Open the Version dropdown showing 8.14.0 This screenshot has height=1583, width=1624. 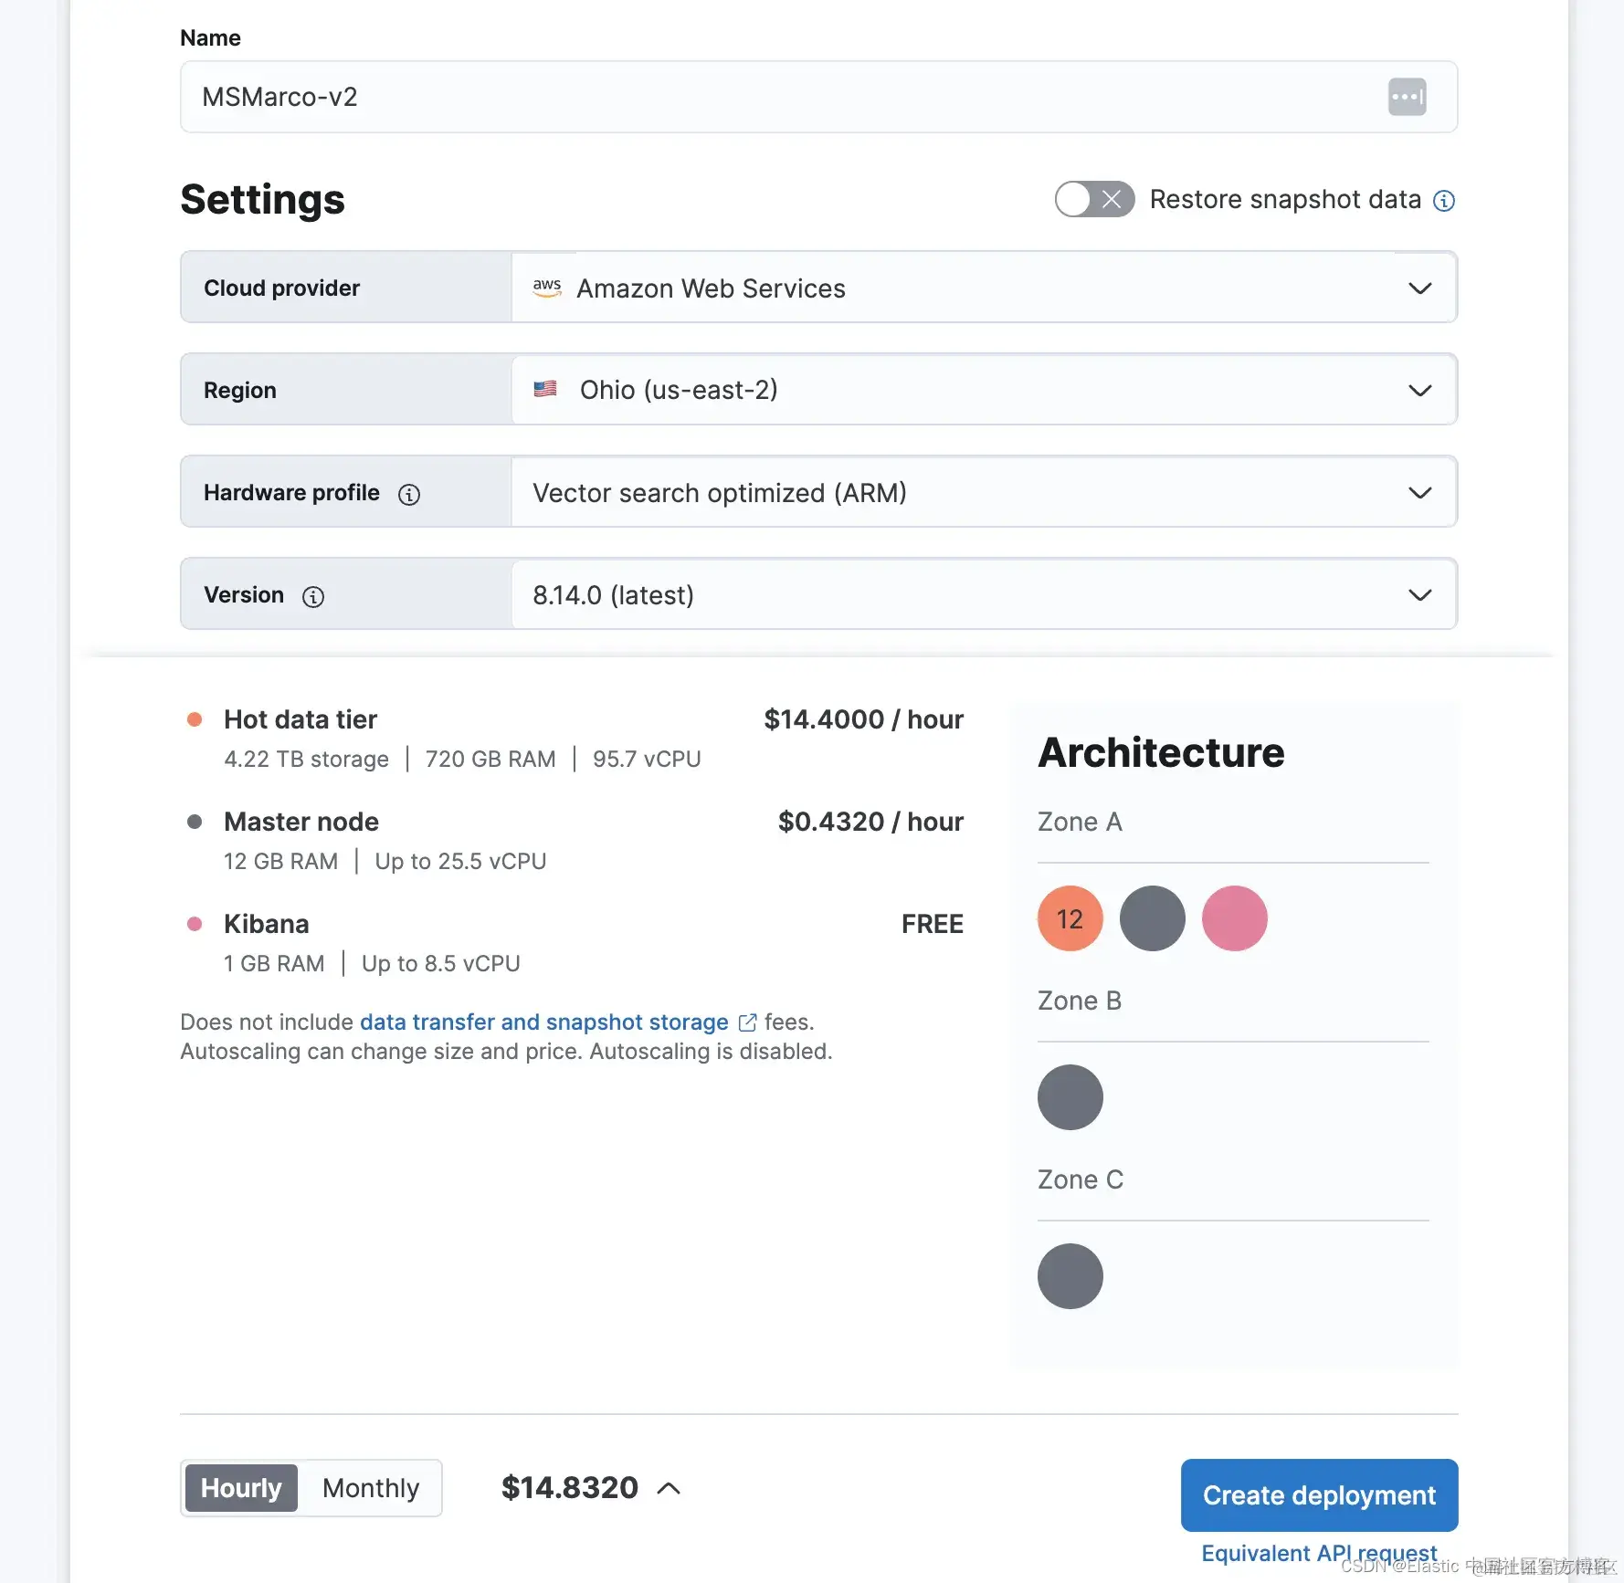pos(983,595)
